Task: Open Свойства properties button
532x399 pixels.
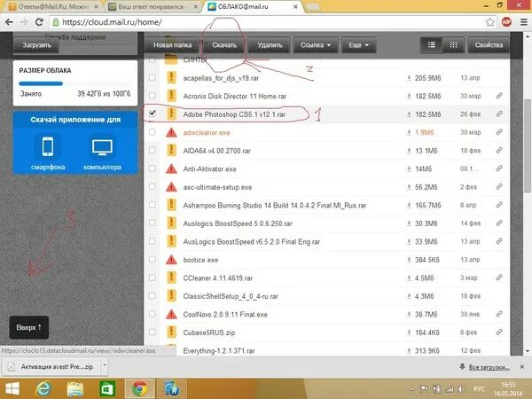Action: tap(489, 45)
